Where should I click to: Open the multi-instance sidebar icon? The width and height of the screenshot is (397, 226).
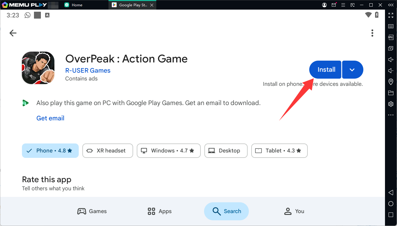click(x=391, y=48)
